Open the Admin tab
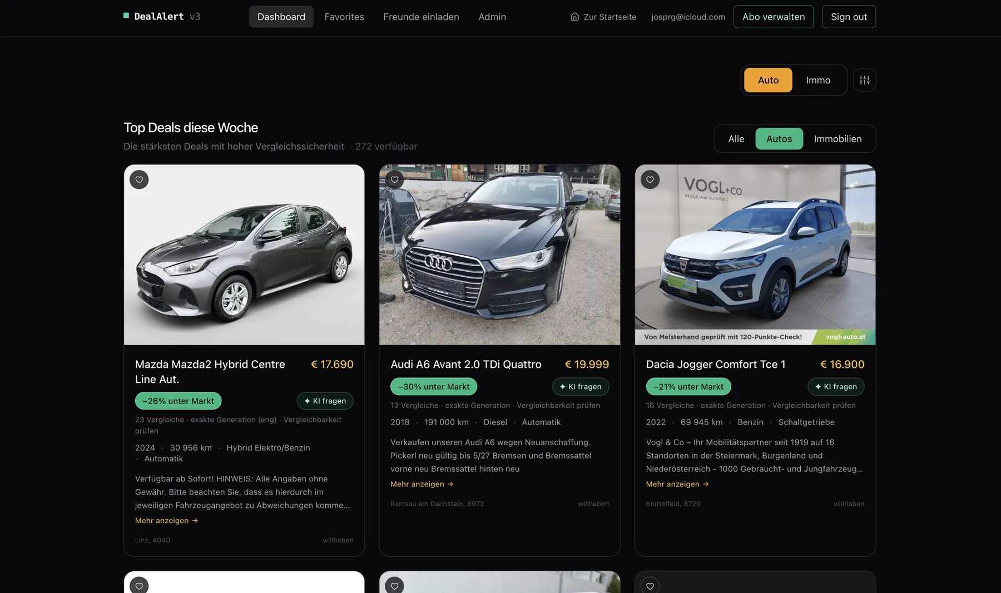This screenshot has width=1001, height=593. pyautogui.click(x=492, y=17)
